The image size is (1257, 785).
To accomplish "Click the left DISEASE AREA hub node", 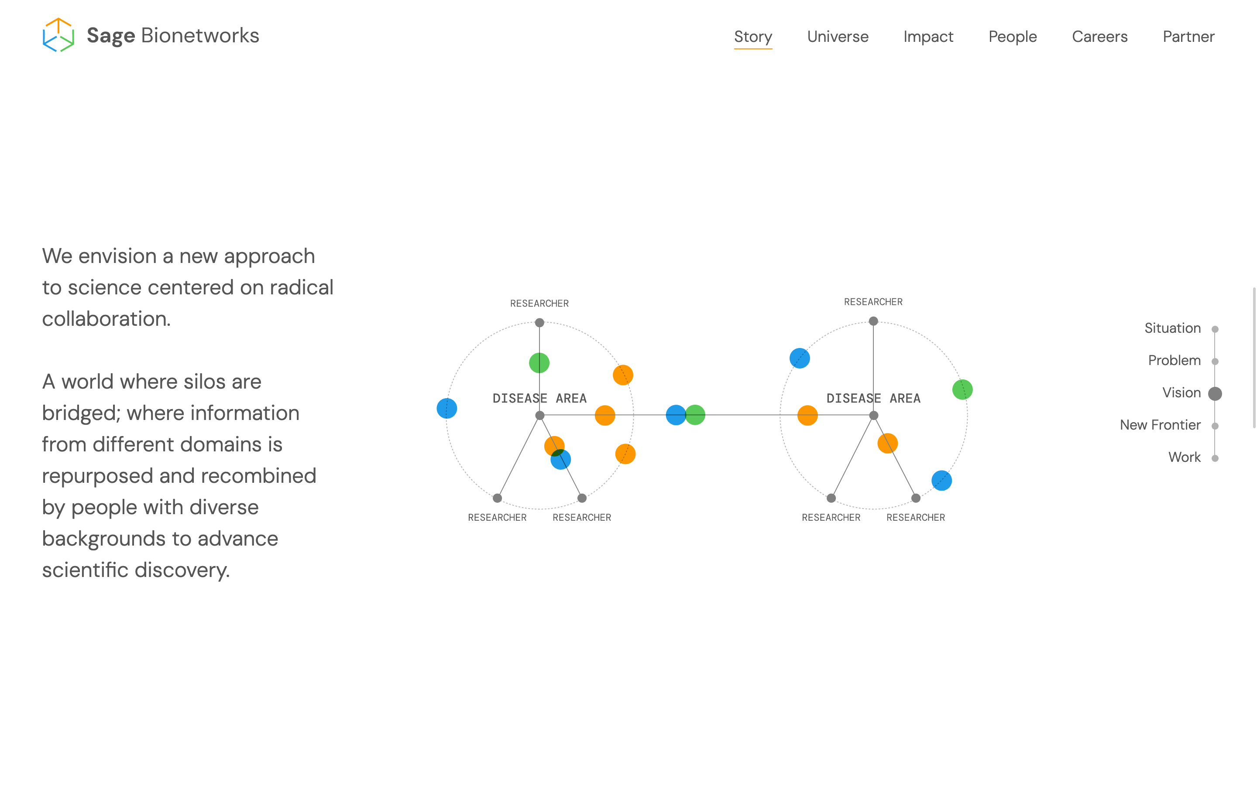I will click(x=540, y=414).
